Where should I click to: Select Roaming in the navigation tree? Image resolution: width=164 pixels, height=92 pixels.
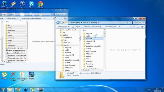point(66,45)
